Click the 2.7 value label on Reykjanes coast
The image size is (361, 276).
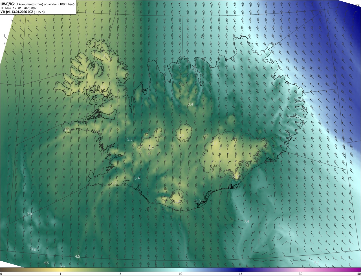(x=114, y=183)
